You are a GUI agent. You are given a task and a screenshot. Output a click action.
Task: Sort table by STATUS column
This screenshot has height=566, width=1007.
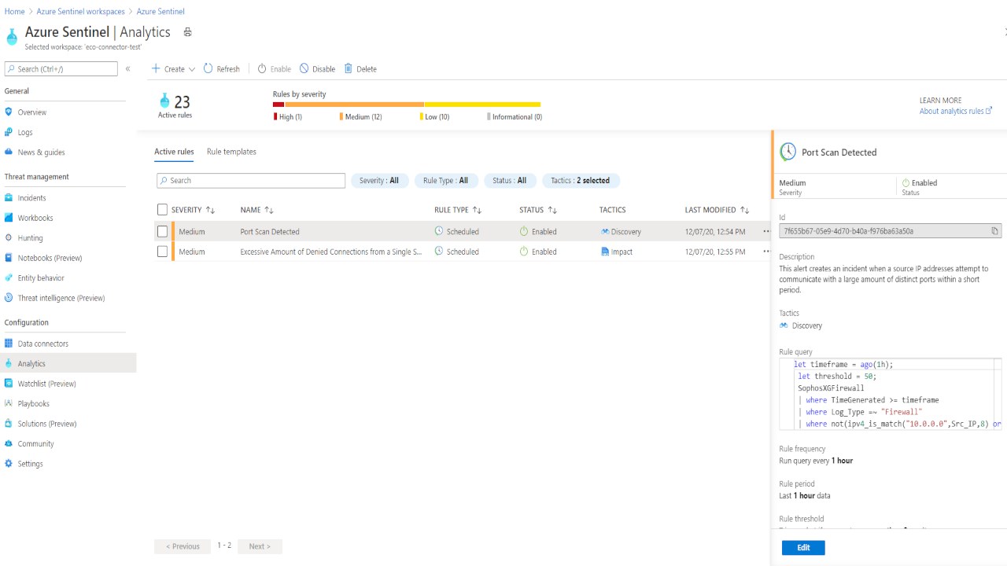[x=538, y=210]
